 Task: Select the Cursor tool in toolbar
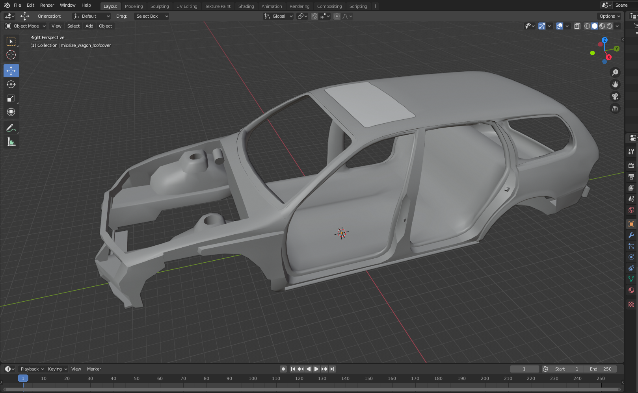coord(11,55)
